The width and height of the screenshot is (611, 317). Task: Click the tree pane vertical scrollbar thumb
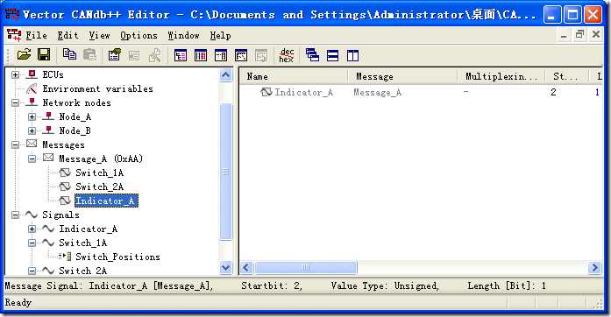226,172
